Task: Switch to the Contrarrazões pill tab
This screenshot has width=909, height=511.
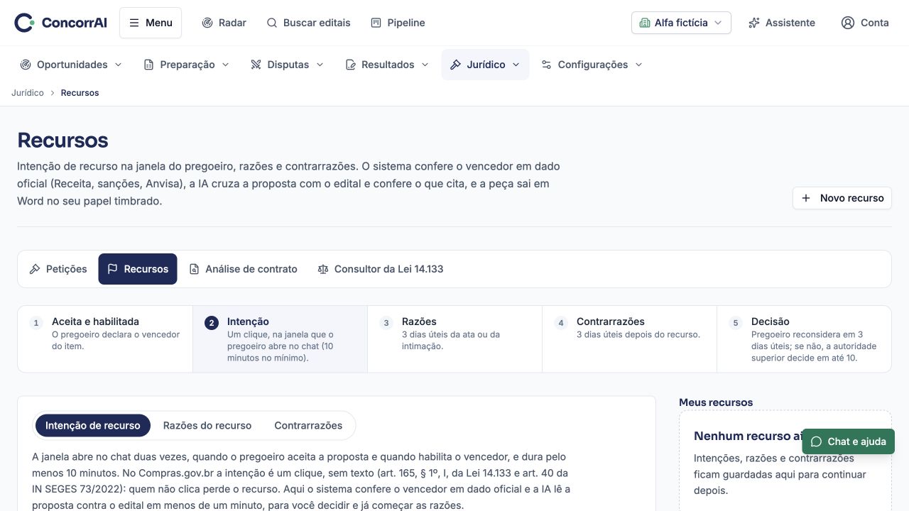Action: click(308, 426)
